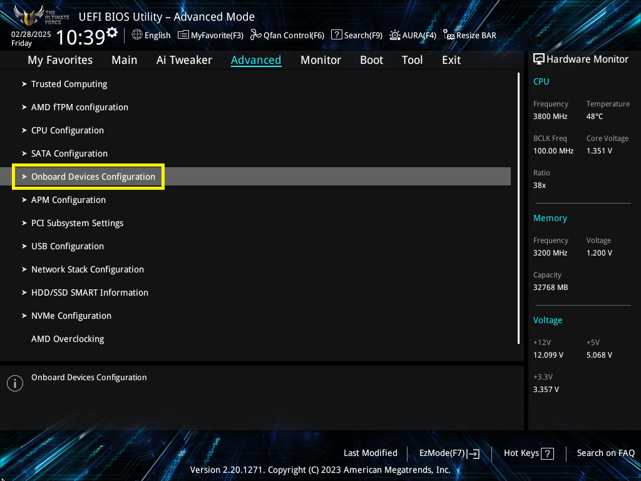Click the +3.3V 3.357 V reading
The height and width of the screenshot is (481, 641).
546,390
